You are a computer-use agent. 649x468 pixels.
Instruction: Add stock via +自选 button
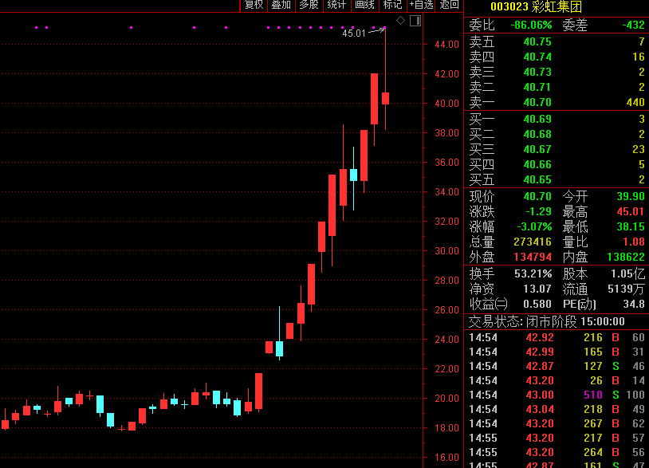pos(421,6)
